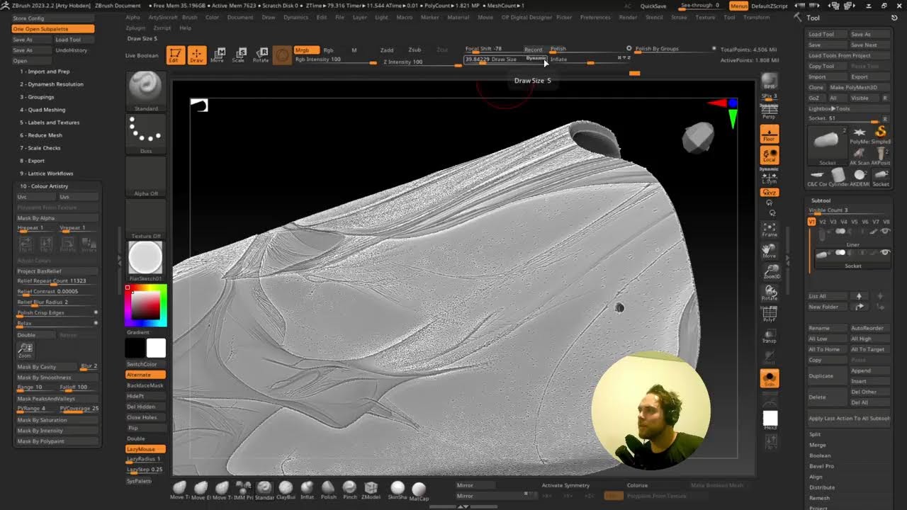907x510 pixels.
Task: Toggle Dynamic draw size
Action: point(536,58)
